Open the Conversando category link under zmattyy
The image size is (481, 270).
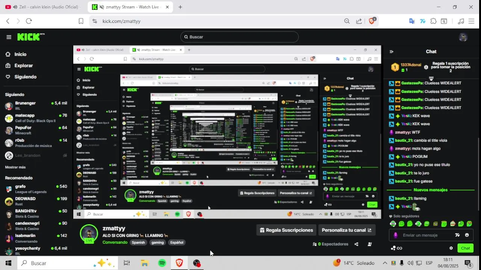[x=115, y=242]
